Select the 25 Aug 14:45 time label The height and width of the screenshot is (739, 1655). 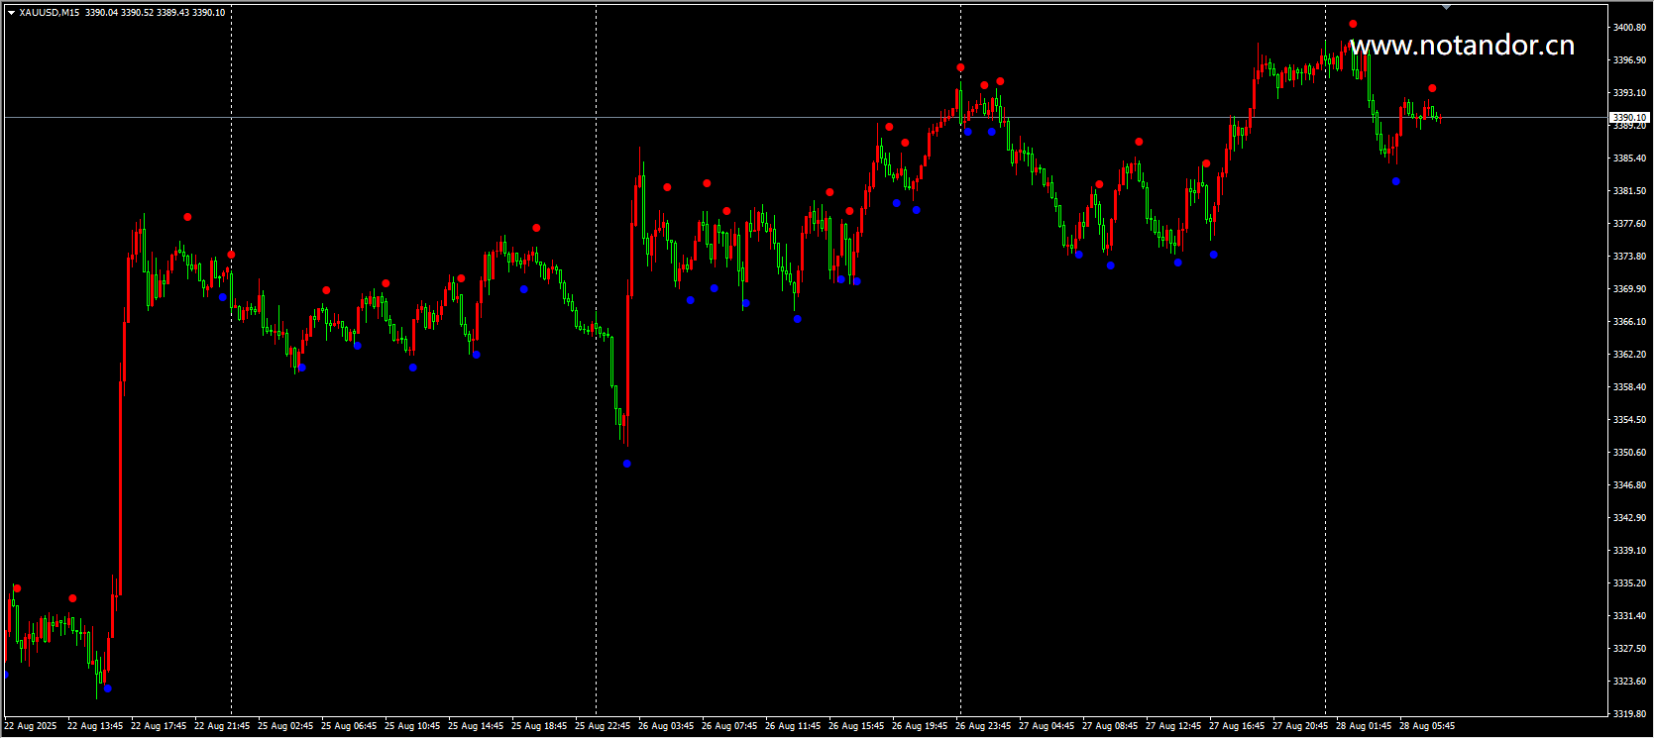(476, 726)
